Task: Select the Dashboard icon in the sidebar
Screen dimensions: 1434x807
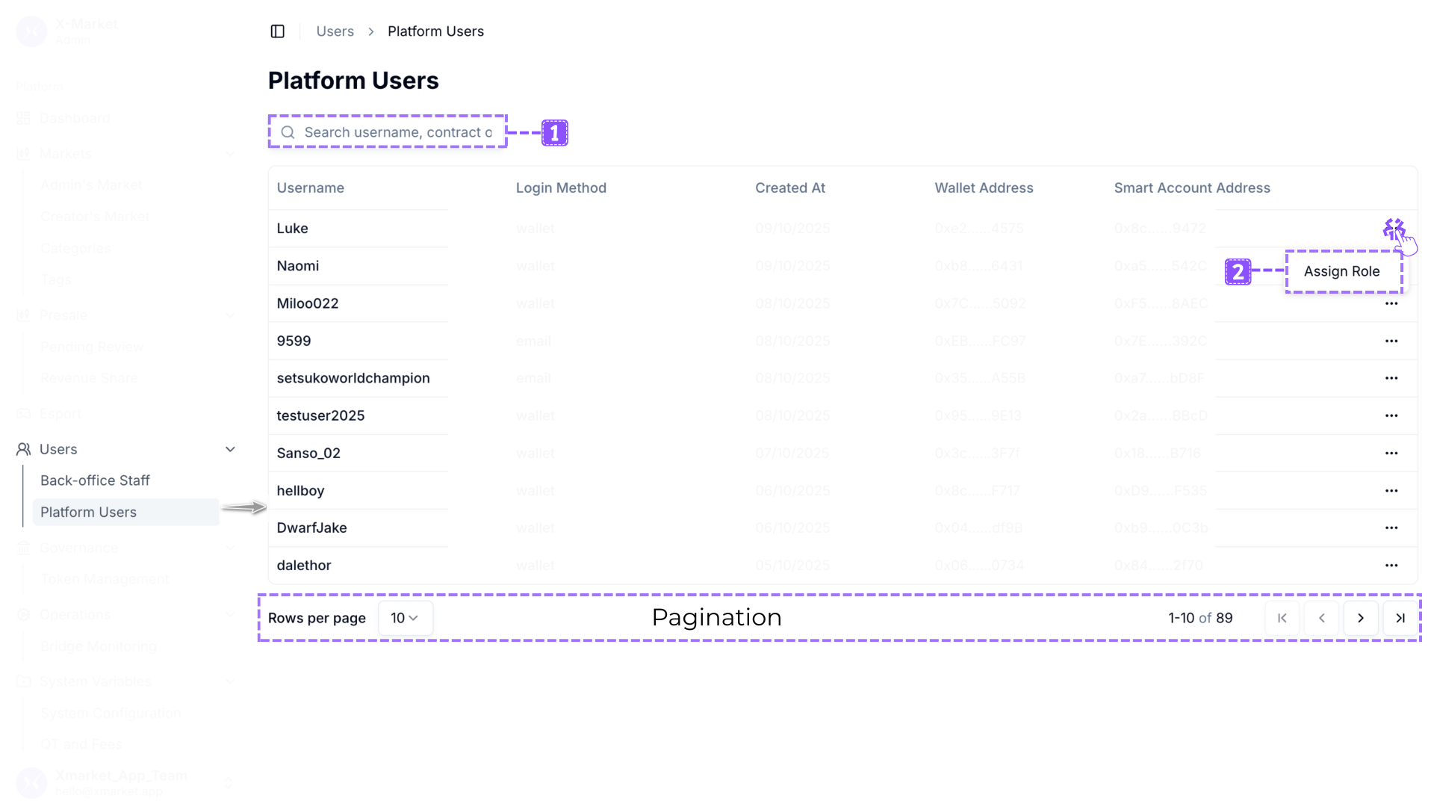Action: point(23,118)
